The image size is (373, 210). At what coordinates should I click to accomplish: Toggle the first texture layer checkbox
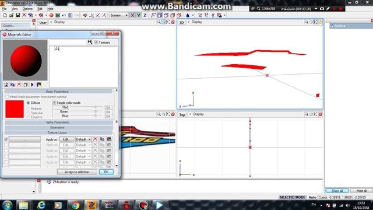6,139
